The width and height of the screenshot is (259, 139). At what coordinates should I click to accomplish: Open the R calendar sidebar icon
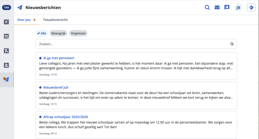(6, 22)
